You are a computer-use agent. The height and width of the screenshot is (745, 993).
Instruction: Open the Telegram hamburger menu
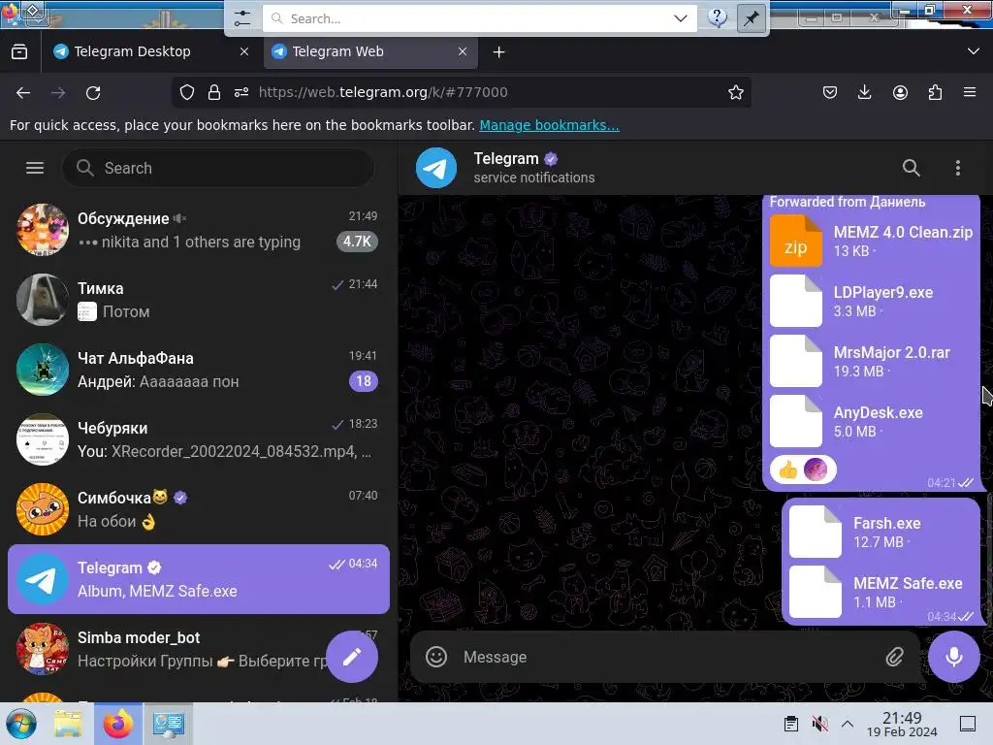[35, 168]
